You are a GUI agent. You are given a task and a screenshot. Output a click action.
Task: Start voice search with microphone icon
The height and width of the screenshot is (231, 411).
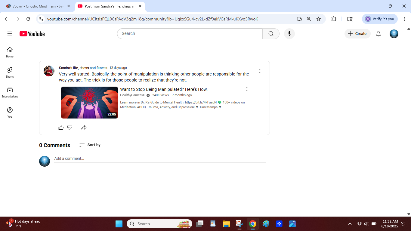pyautogui.click(x=289, y=34)
